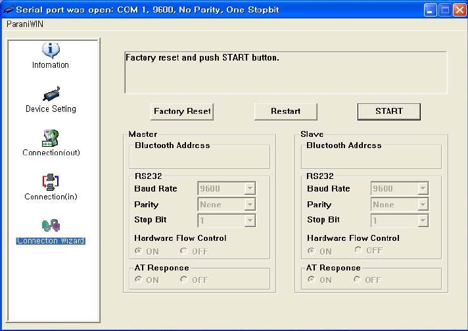Click the Connection(out) label
Image resolution: width=468 pixels, height=331 pixels.
[51, 153]
